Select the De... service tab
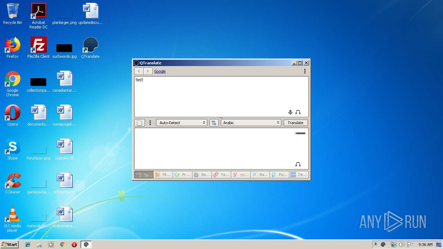Viewport: 443px width, 249px height. coord(299,175)
